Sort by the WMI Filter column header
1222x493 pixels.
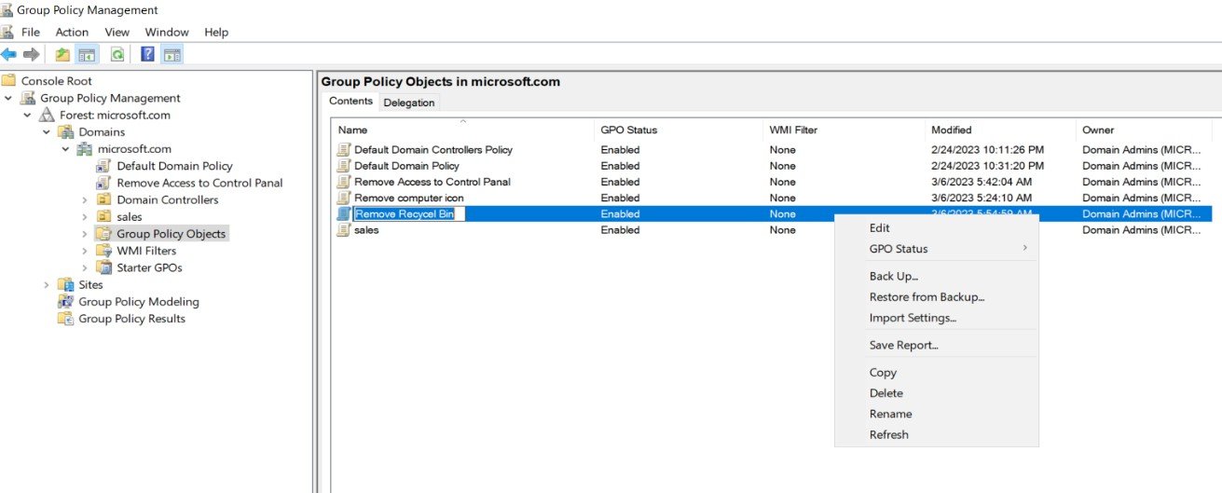[x=843, y=130]
